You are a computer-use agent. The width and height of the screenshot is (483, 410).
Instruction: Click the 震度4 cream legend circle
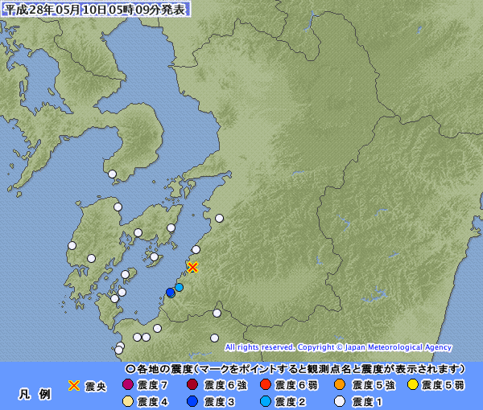coord(127,401)
